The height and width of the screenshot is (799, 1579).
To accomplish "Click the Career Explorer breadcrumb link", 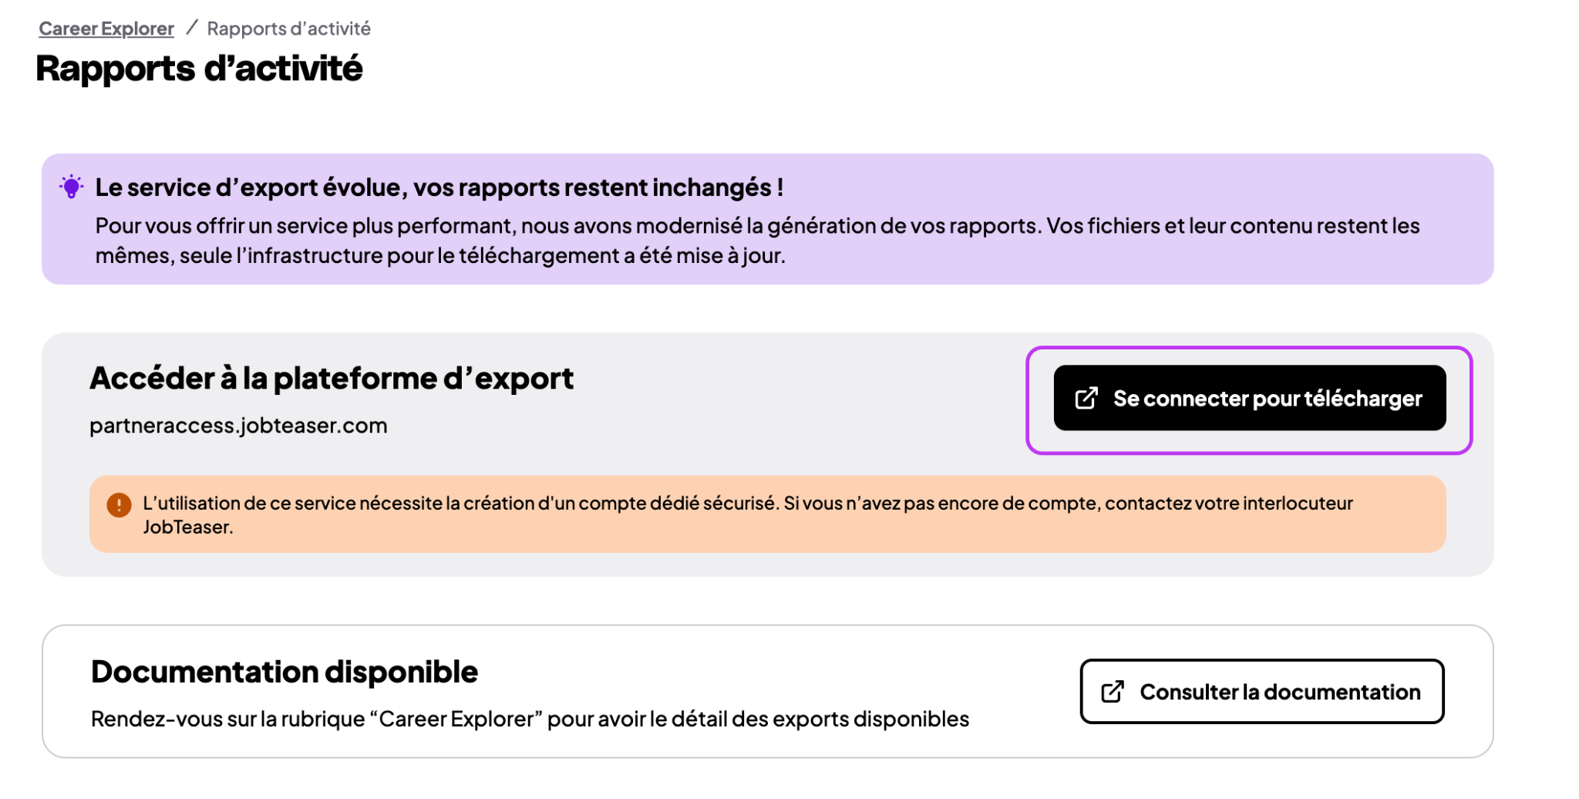I will point(106,29).
